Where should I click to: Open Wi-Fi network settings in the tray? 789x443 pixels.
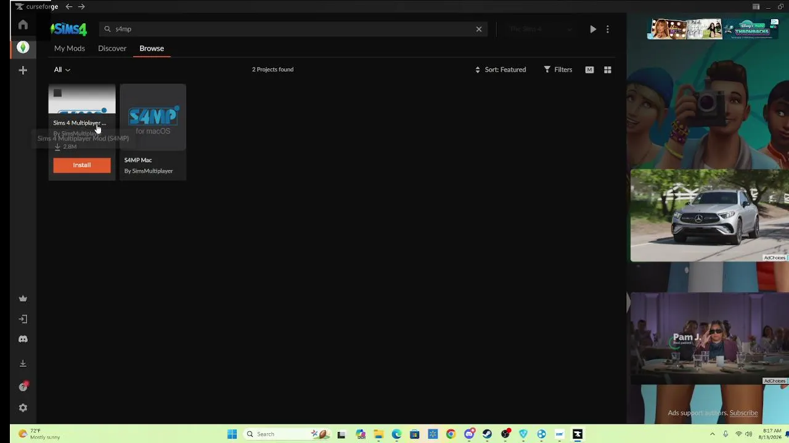pos(738,434)
